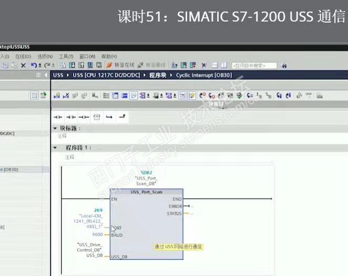Click the Close branch icon
Viewport: 348px width, 276px height.
coord(122,116)
